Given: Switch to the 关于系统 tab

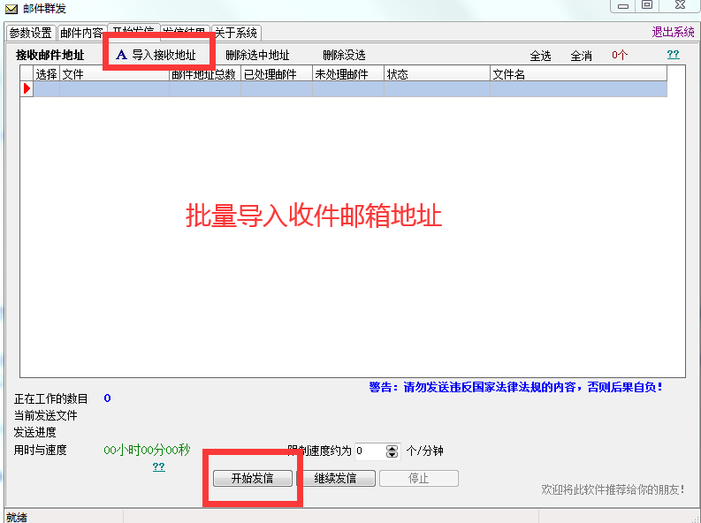Looking at the screenshot, I should [236, 33].
